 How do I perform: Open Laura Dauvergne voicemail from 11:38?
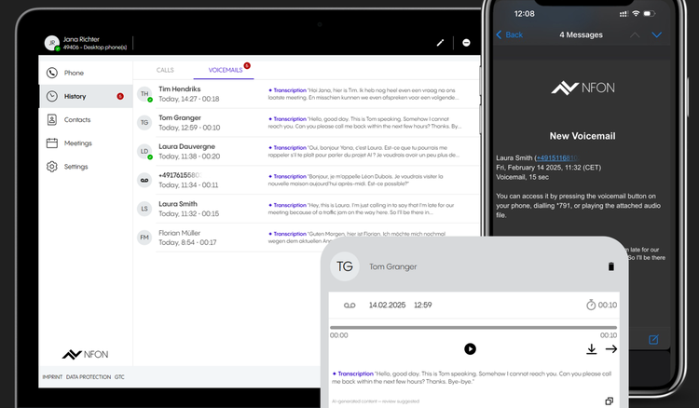tap(307, 152)
